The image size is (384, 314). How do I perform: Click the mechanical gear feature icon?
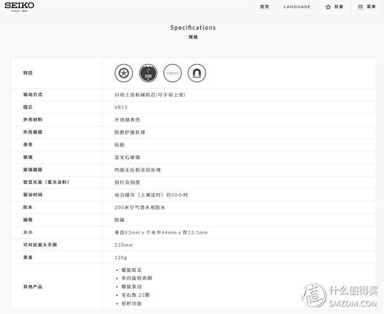[x=124, y=73]
